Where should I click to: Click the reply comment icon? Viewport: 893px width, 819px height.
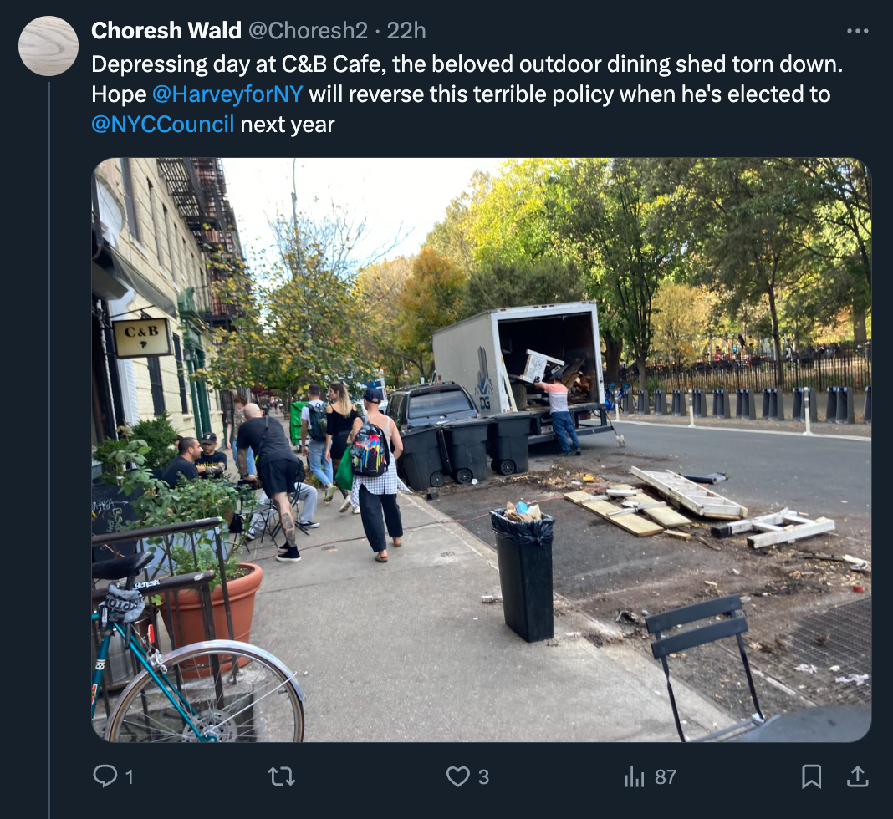pyautogui.click(x=105, y=776)
